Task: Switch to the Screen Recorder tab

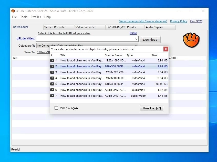Action: 55,27
